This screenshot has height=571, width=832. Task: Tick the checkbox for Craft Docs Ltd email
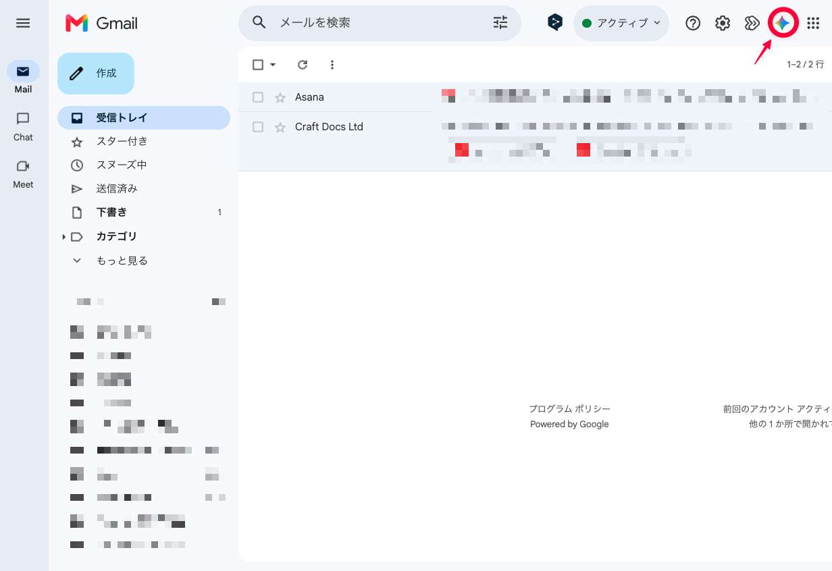(x=258, y=127)
